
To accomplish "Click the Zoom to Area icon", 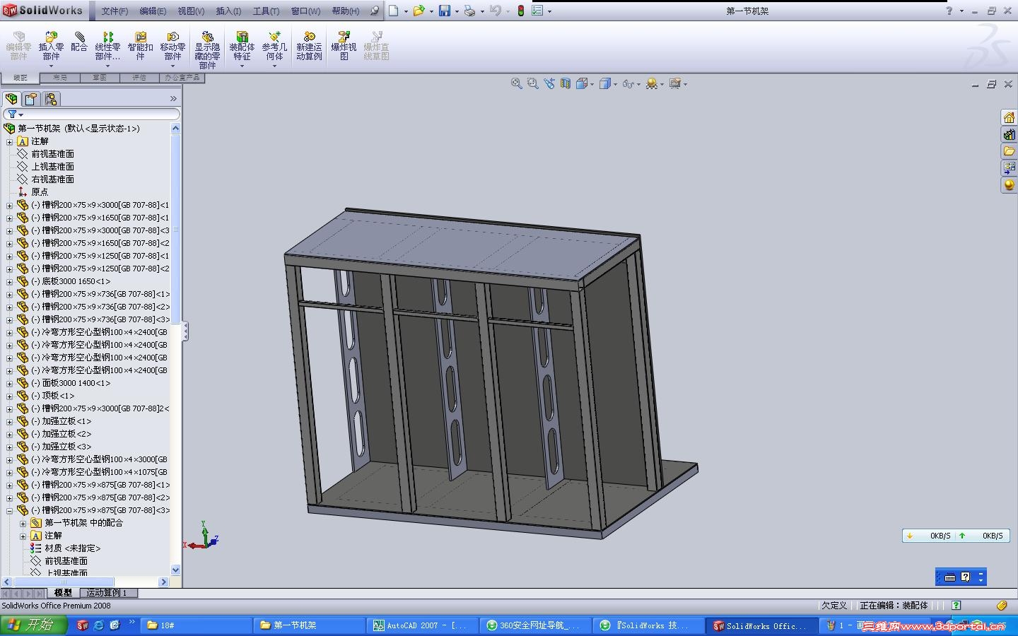I will [533, 83].
